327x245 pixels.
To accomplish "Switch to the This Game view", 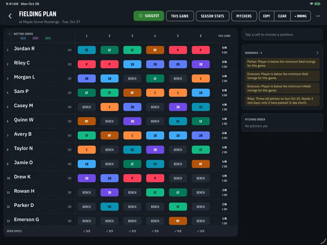I will tap(180, 16).
